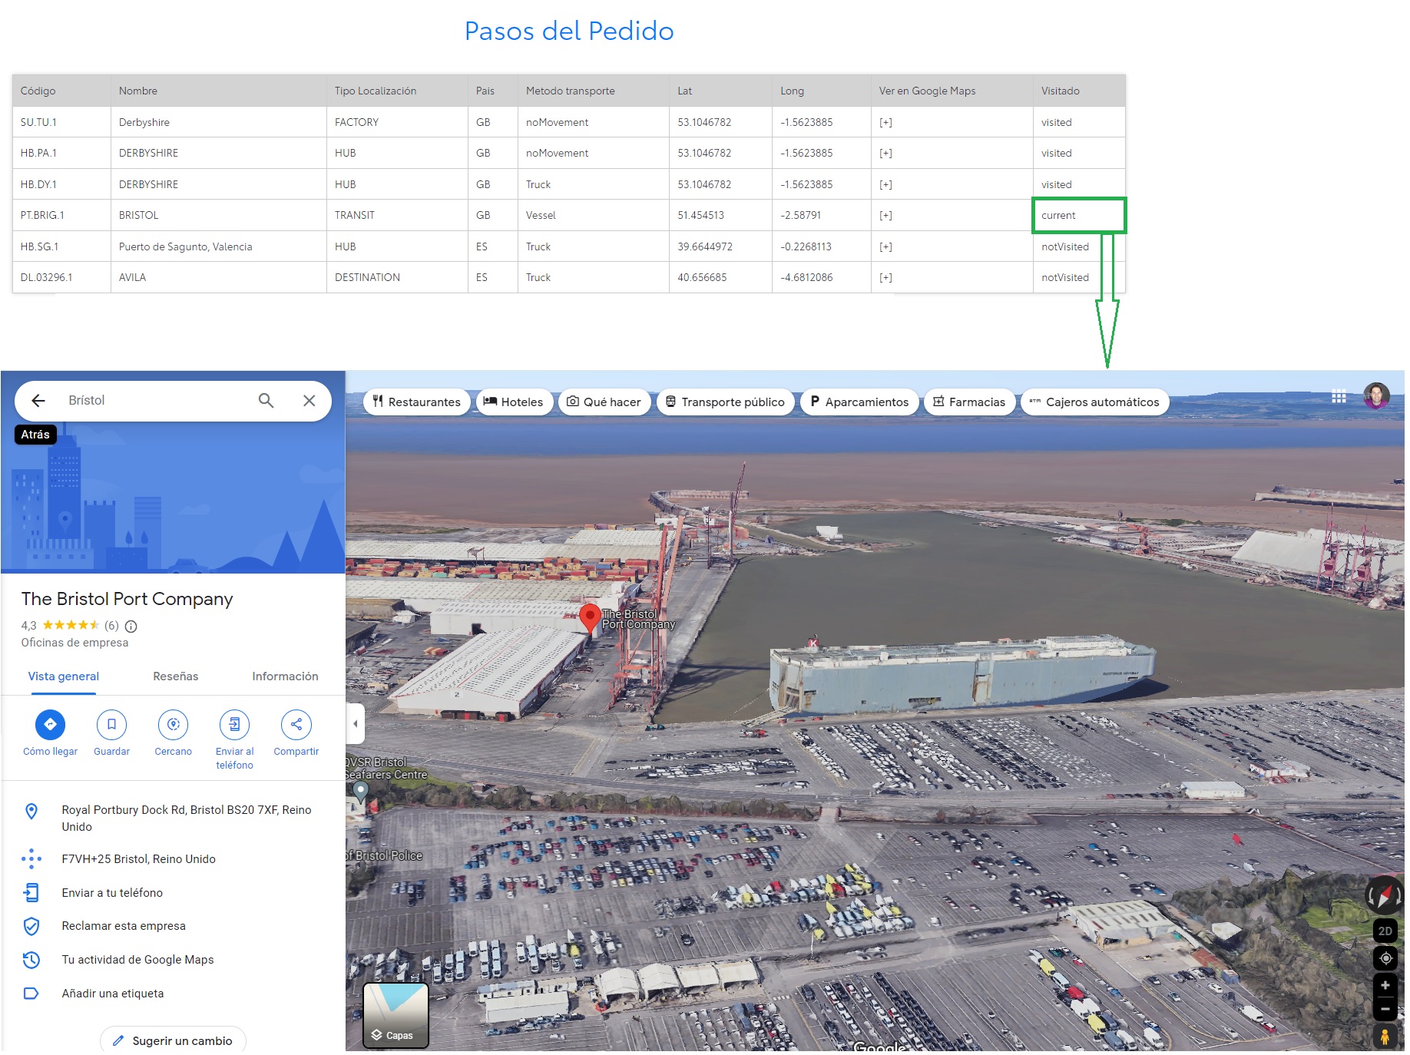This screenshot has width=1410, height=1055.
Task: Click the Transporte público chip
Action: coord(725,402)
